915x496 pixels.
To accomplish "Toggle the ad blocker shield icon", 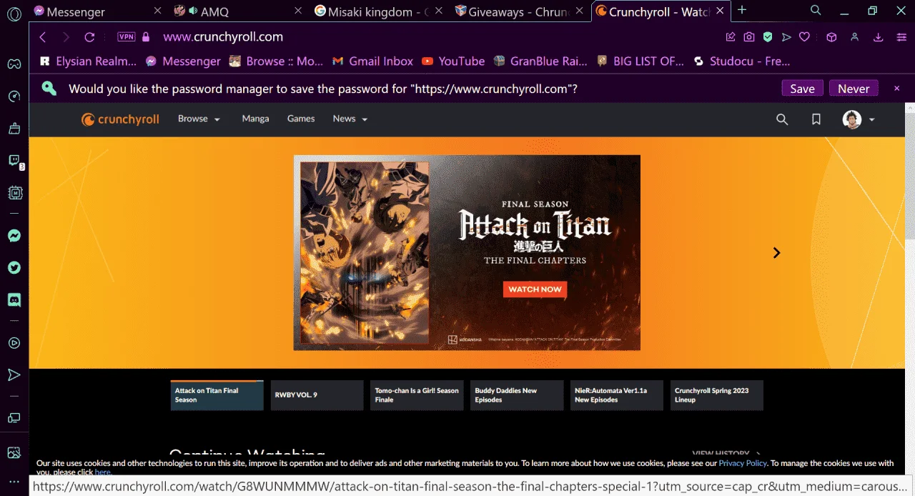I will (x=768, y=37).
